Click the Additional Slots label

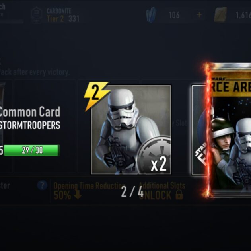(x=162, y=186)
